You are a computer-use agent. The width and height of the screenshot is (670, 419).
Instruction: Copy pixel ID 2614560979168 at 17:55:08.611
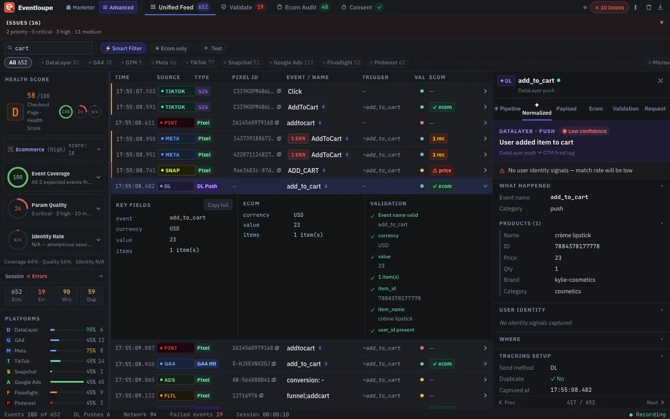[277, 123]
